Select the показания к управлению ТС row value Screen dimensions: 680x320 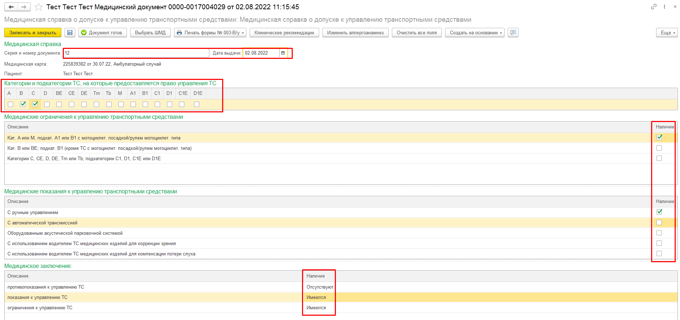tap(316, 298)
